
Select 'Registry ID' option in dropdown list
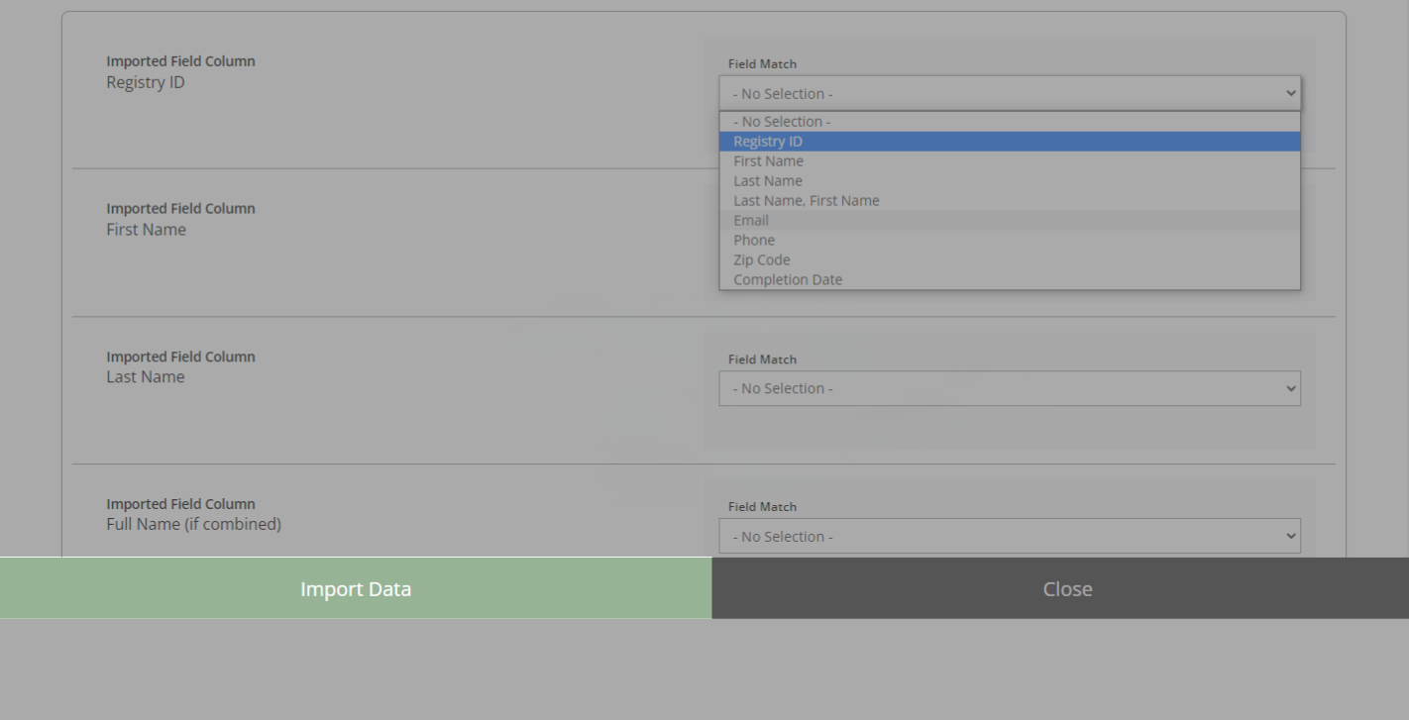coord(1010,142)
